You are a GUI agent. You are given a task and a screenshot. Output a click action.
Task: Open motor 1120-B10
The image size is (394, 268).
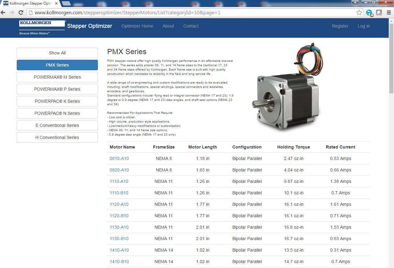(119, 216)
